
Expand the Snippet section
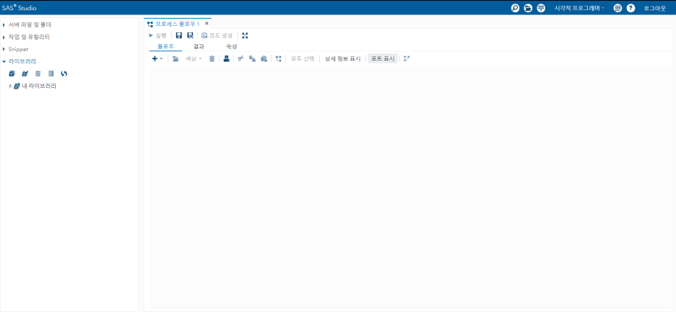click(x=4, y=49)
